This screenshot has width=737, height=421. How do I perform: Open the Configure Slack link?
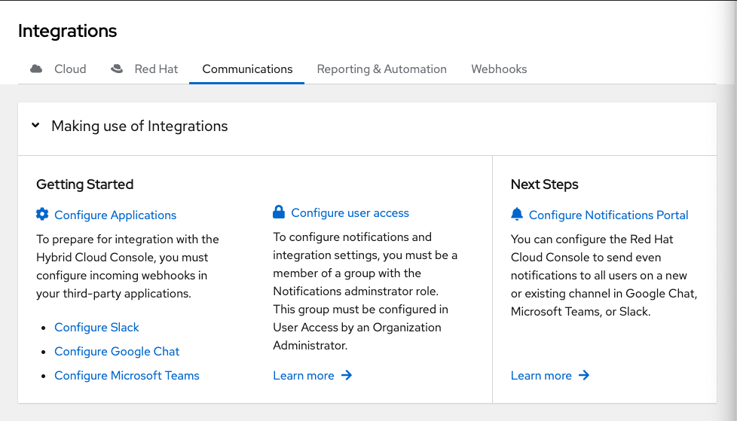[x=96, y=328]
